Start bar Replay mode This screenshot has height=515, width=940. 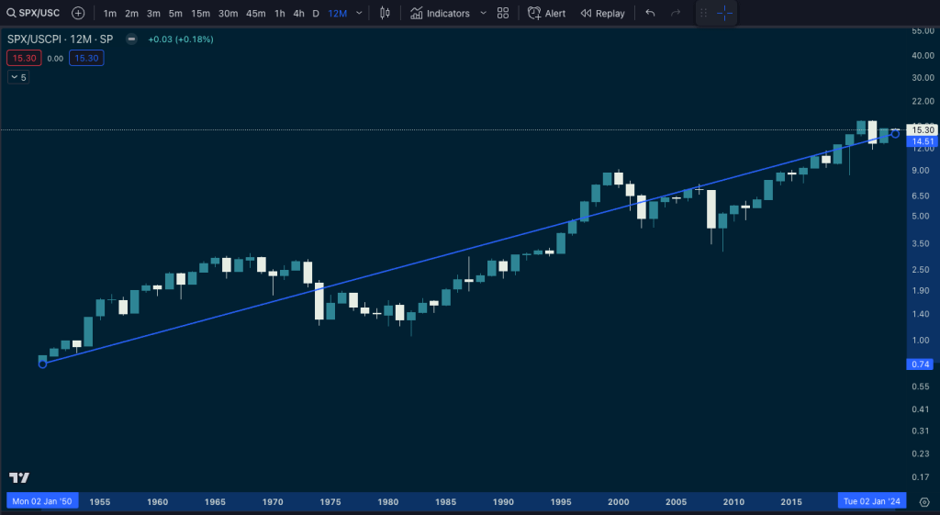point(602,13)
